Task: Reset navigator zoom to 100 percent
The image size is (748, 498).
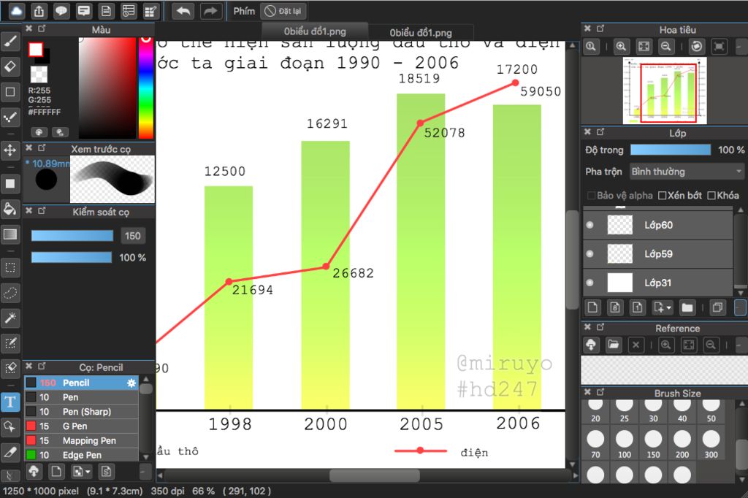Action: click(x=591, y=46)
